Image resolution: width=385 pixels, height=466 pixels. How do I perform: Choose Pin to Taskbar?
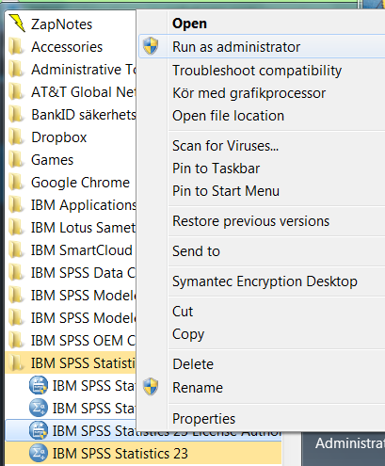coord(216,169)
